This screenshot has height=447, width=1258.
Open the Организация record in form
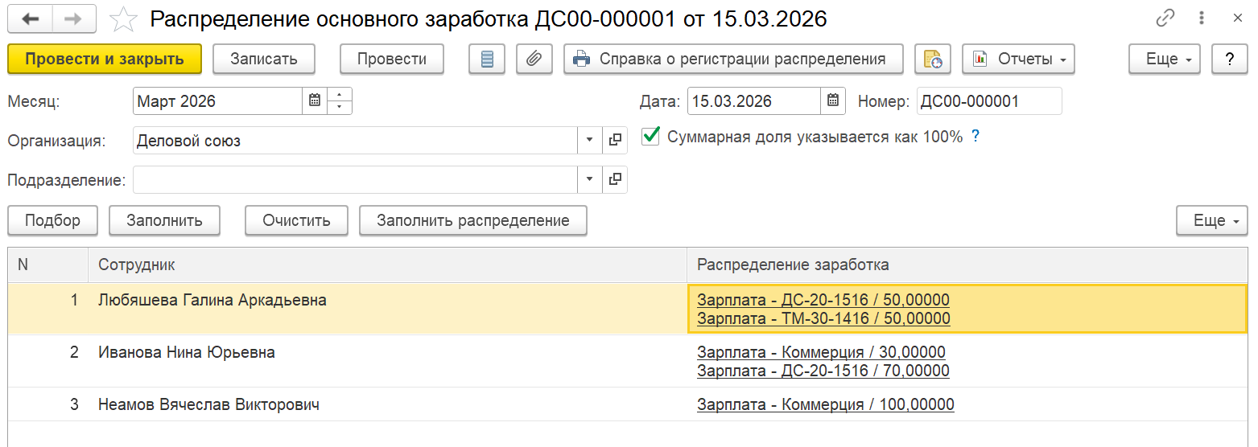point(615,141)
